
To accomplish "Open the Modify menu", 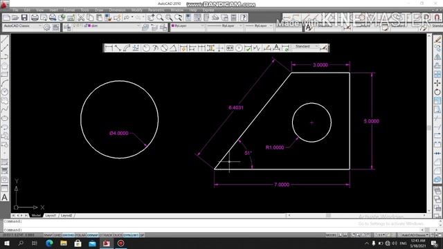I will pyautogui.click(x=137, y=10).
